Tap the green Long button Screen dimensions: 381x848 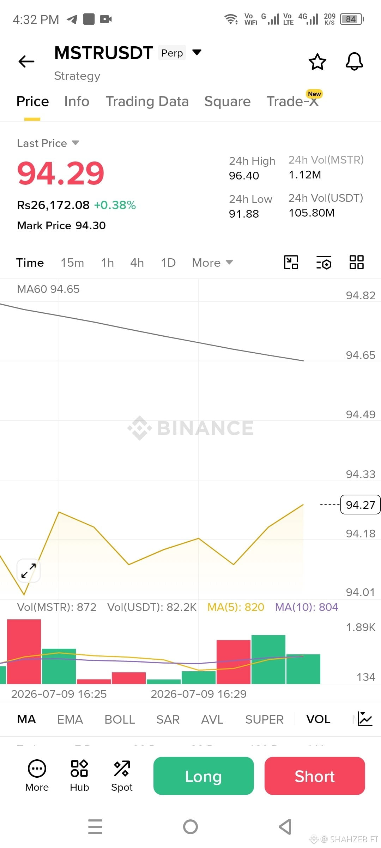point(204,776)
